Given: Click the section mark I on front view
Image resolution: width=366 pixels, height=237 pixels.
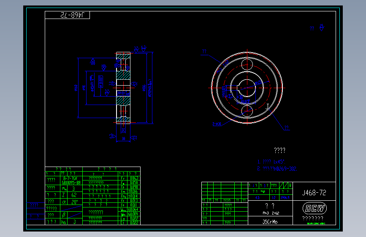Looking at the screenshot, I should (x=268, y=107).
